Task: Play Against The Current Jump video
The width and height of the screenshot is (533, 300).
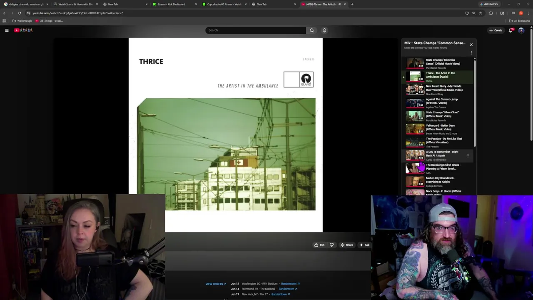Action: tap(438, 103)
